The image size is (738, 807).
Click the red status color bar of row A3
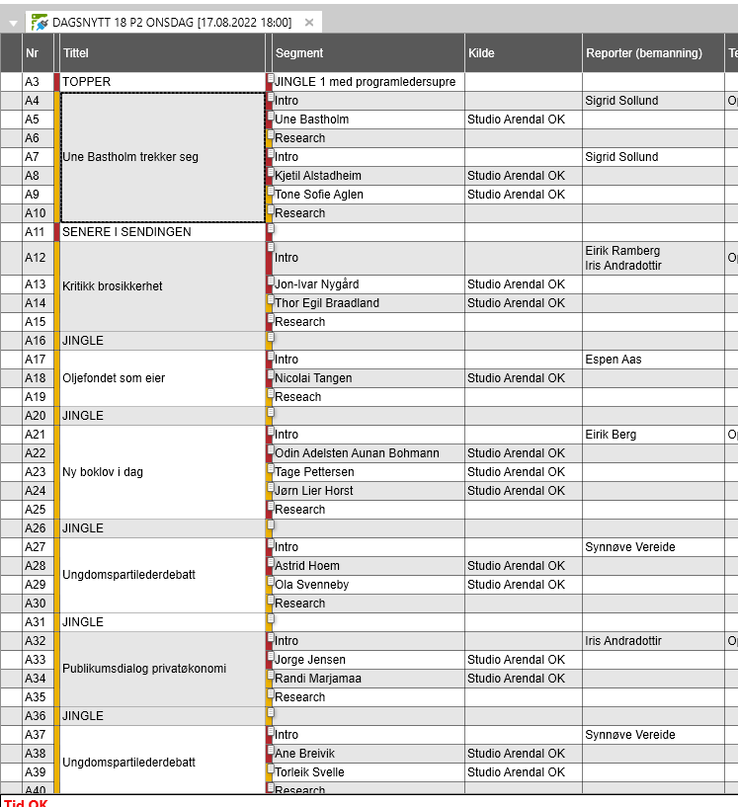point(57,82)
